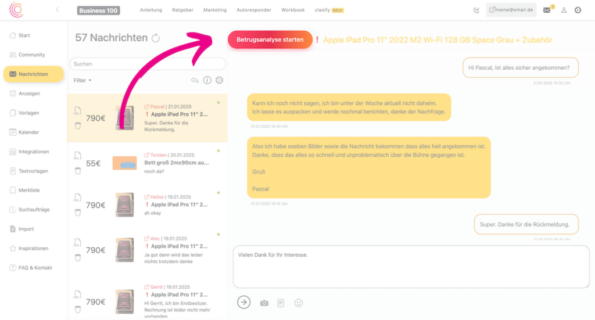Viewport: 595px width, 320px height.
Task: Attach photo with camera icon
Action: point(264,303)
